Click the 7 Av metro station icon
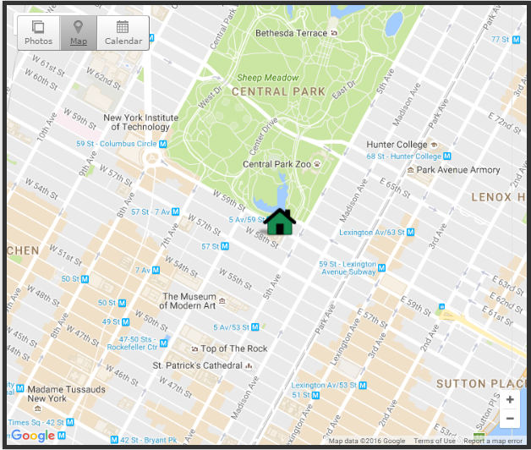Screen dimensions: 531x450 tap(156, 270)
